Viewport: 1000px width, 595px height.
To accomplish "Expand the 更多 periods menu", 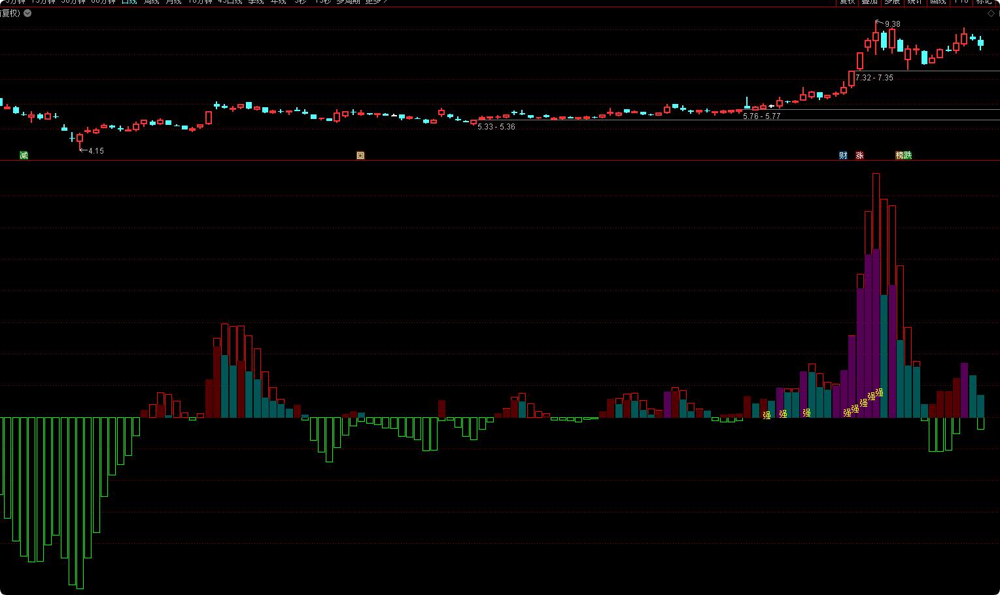I will [375, 2].
